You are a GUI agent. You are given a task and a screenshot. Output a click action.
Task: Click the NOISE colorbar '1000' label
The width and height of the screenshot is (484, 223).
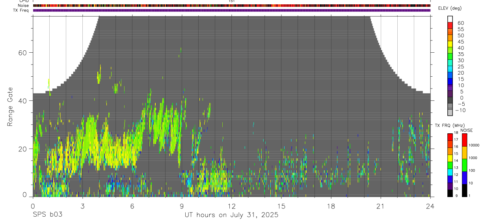coord(473,158)
